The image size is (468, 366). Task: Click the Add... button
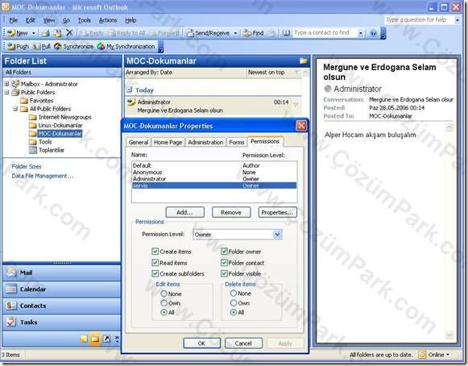[x=184, y=213]
